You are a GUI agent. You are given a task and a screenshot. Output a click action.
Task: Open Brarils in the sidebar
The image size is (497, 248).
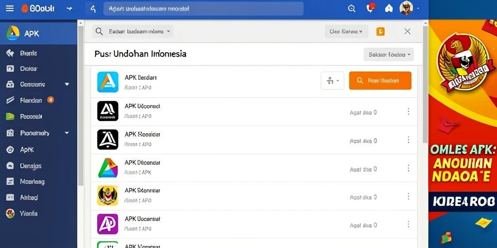click(x=29, y=53)
